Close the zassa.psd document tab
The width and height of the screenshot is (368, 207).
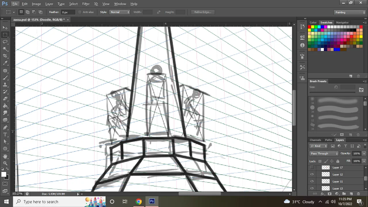68,20
